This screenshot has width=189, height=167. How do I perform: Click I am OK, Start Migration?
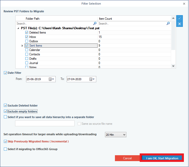[162, 158]
